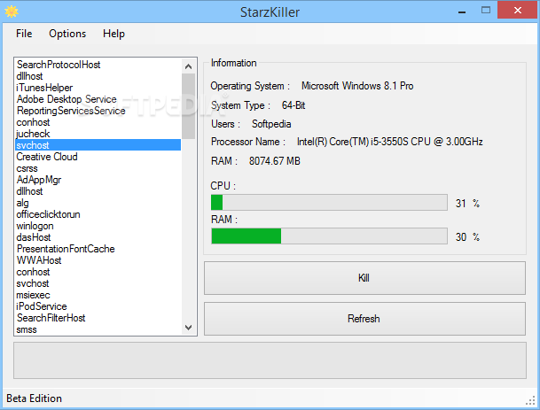
Task: Click the StarzKiller sun app icon
Action: point(12,12)
